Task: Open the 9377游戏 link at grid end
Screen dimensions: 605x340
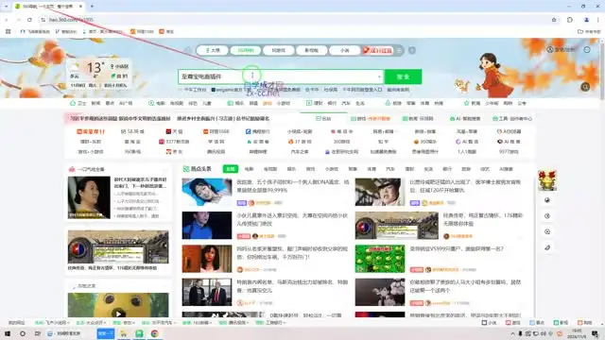Action: coord(509,151)
